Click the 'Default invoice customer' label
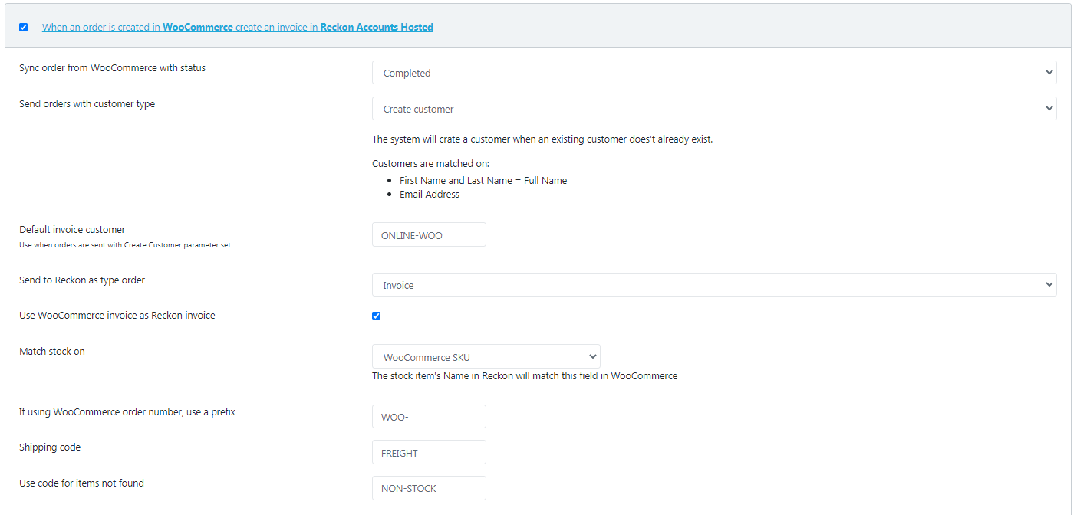 coord(72,230)
